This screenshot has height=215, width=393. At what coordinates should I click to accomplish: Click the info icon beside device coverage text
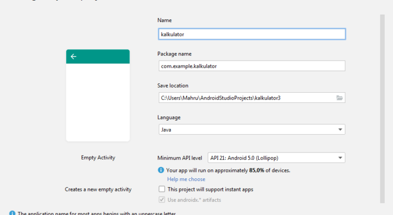coord(161,170)
